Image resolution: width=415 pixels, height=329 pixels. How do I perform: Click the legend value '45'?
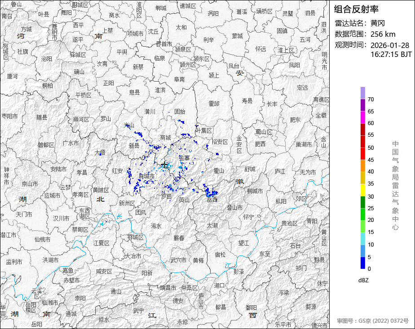pos(371,160)
